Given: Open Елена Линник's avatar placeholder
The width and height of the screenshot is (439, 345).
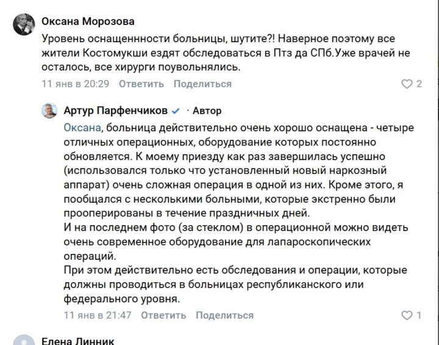Looking at the screenshot, I should 23,340.
